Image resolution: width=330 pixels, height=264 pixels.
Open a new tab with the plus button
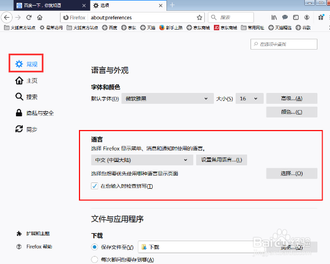pos(172,5)
